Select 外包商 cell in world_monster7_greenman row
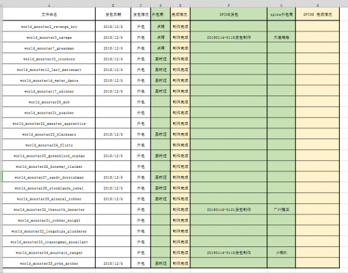The image size is (348, 273). 161,48
